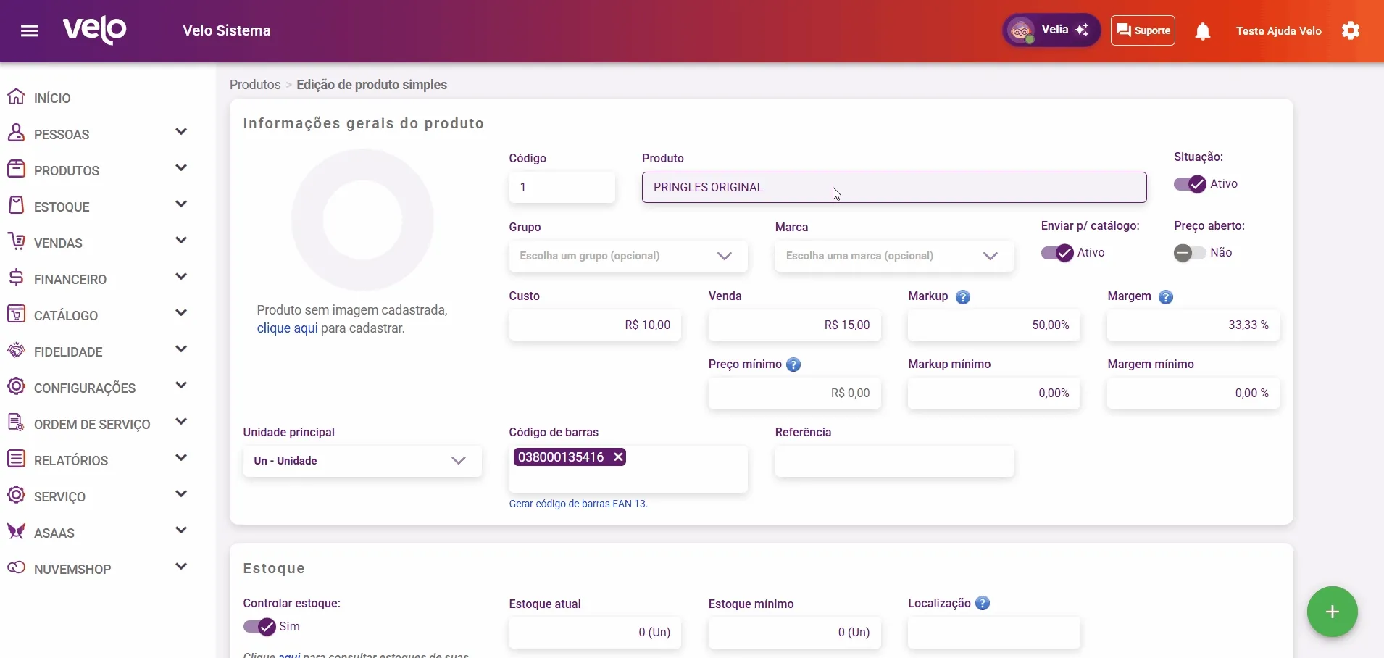Click the Referência input field
The height and width of the screenshot is (658, 1384).
[x=894, y=462]
